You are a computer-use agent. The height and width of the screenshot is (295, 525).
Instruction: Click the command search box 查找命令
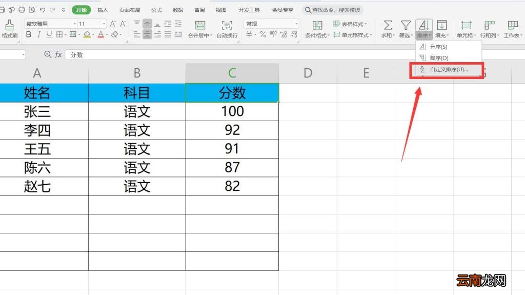pyautogui.click(x=333, y=10)
